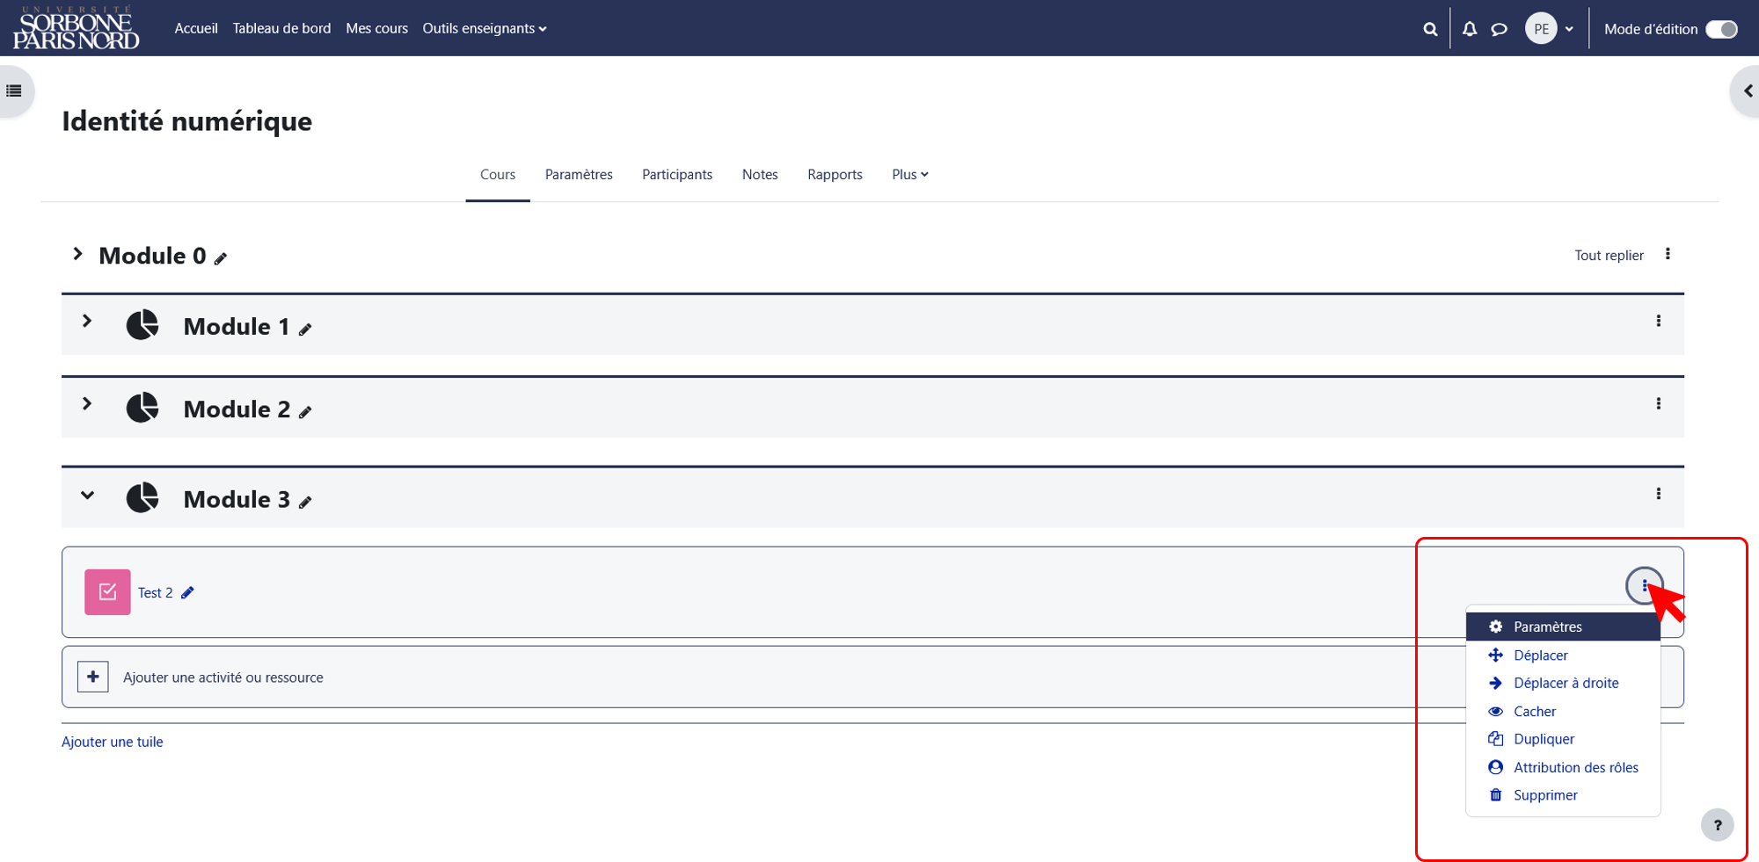Collapse Module 3 section chevron
1759x862 pixels.
pyautogui.click(x=87, y=496)
